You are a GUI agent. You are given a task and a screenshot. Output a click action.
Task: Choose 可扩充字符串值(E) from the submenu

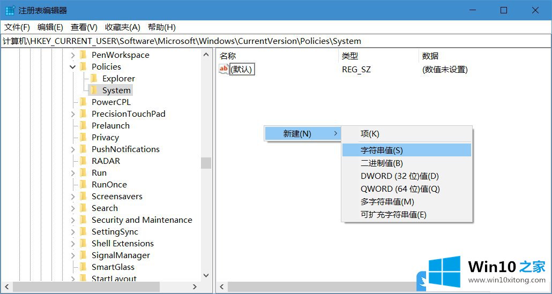(x=407, y=215)
